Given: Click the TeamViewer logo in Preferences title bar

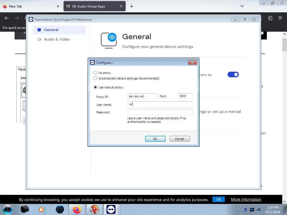Looking at the screenshot, I should [31, 19].
